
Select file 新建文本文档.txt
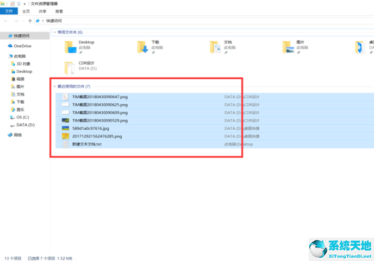[215, 144]
